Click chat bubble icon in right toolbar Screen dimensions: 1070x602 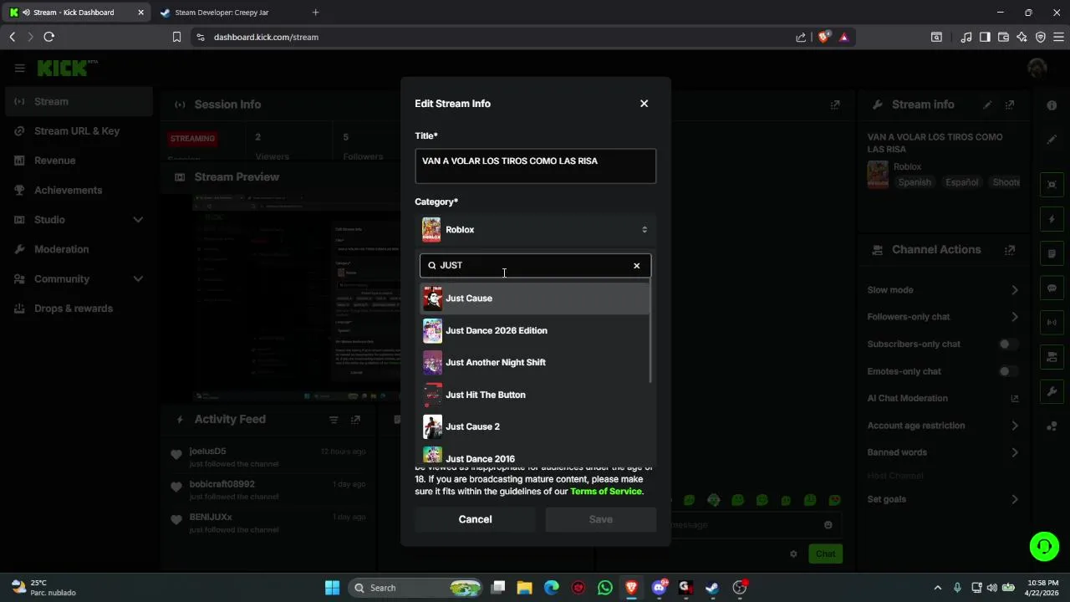pyautogui.click(x=1052, y=288)
